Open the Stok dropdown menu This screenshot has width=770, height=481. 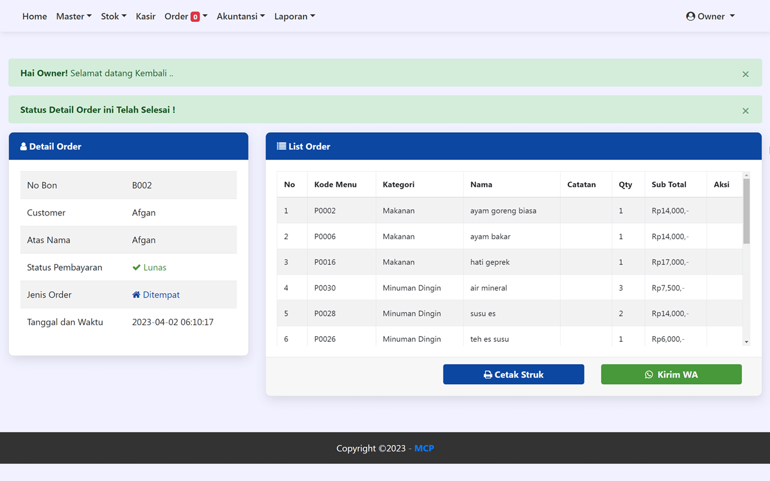114,17
